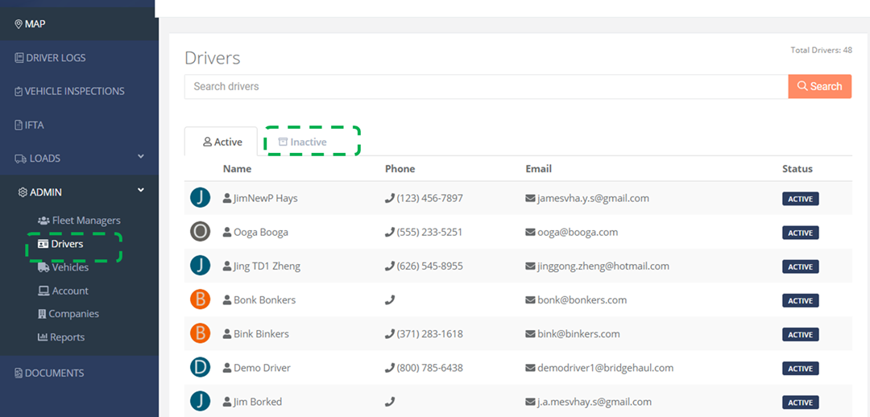The width and height of the screenshot is (870, 417).
Task: Click the Driver Logs book icon
Action: (x=19, y=58)
